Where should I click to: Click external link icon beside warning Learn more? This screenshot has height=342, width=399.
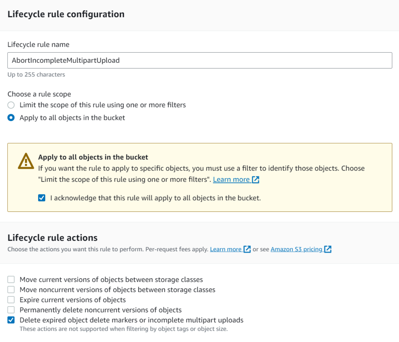pos(256,180)
